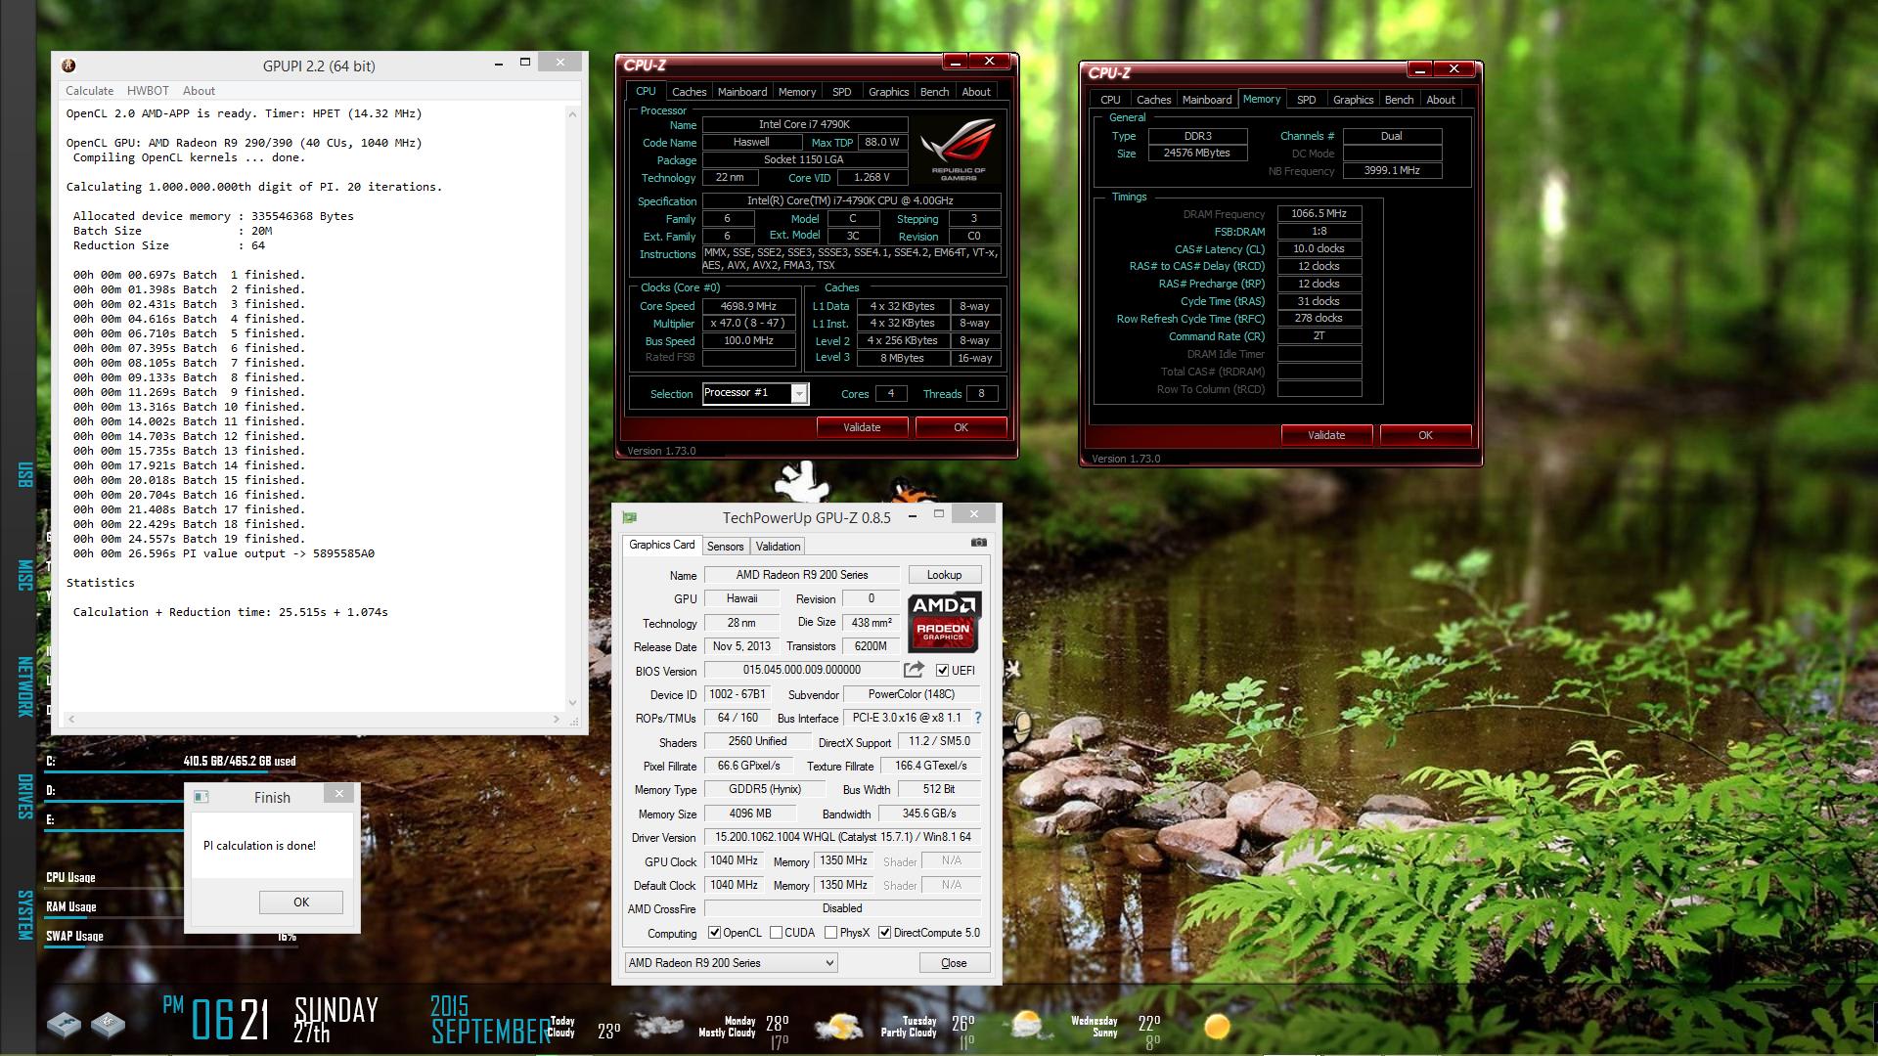The width and height of the screenshot is (1878, 1056).
Task: Switch to Caches tab in left CPU-Z window
Action: (689, 92)
